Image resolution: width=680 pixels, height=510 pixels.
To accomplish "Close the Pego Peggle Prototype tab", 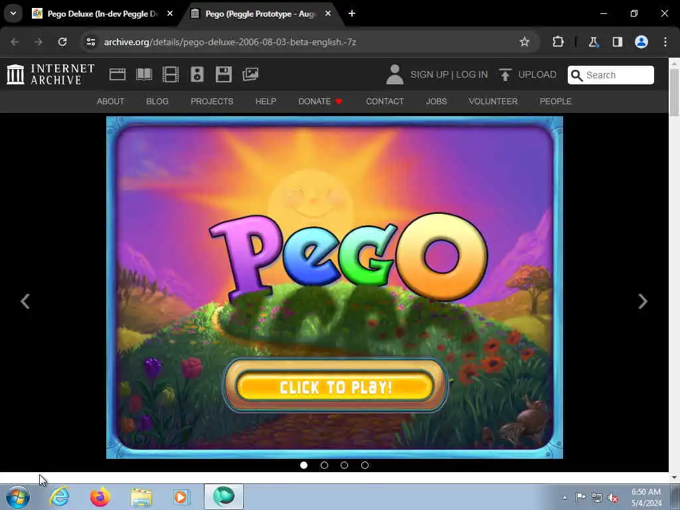I will (328, 13).
